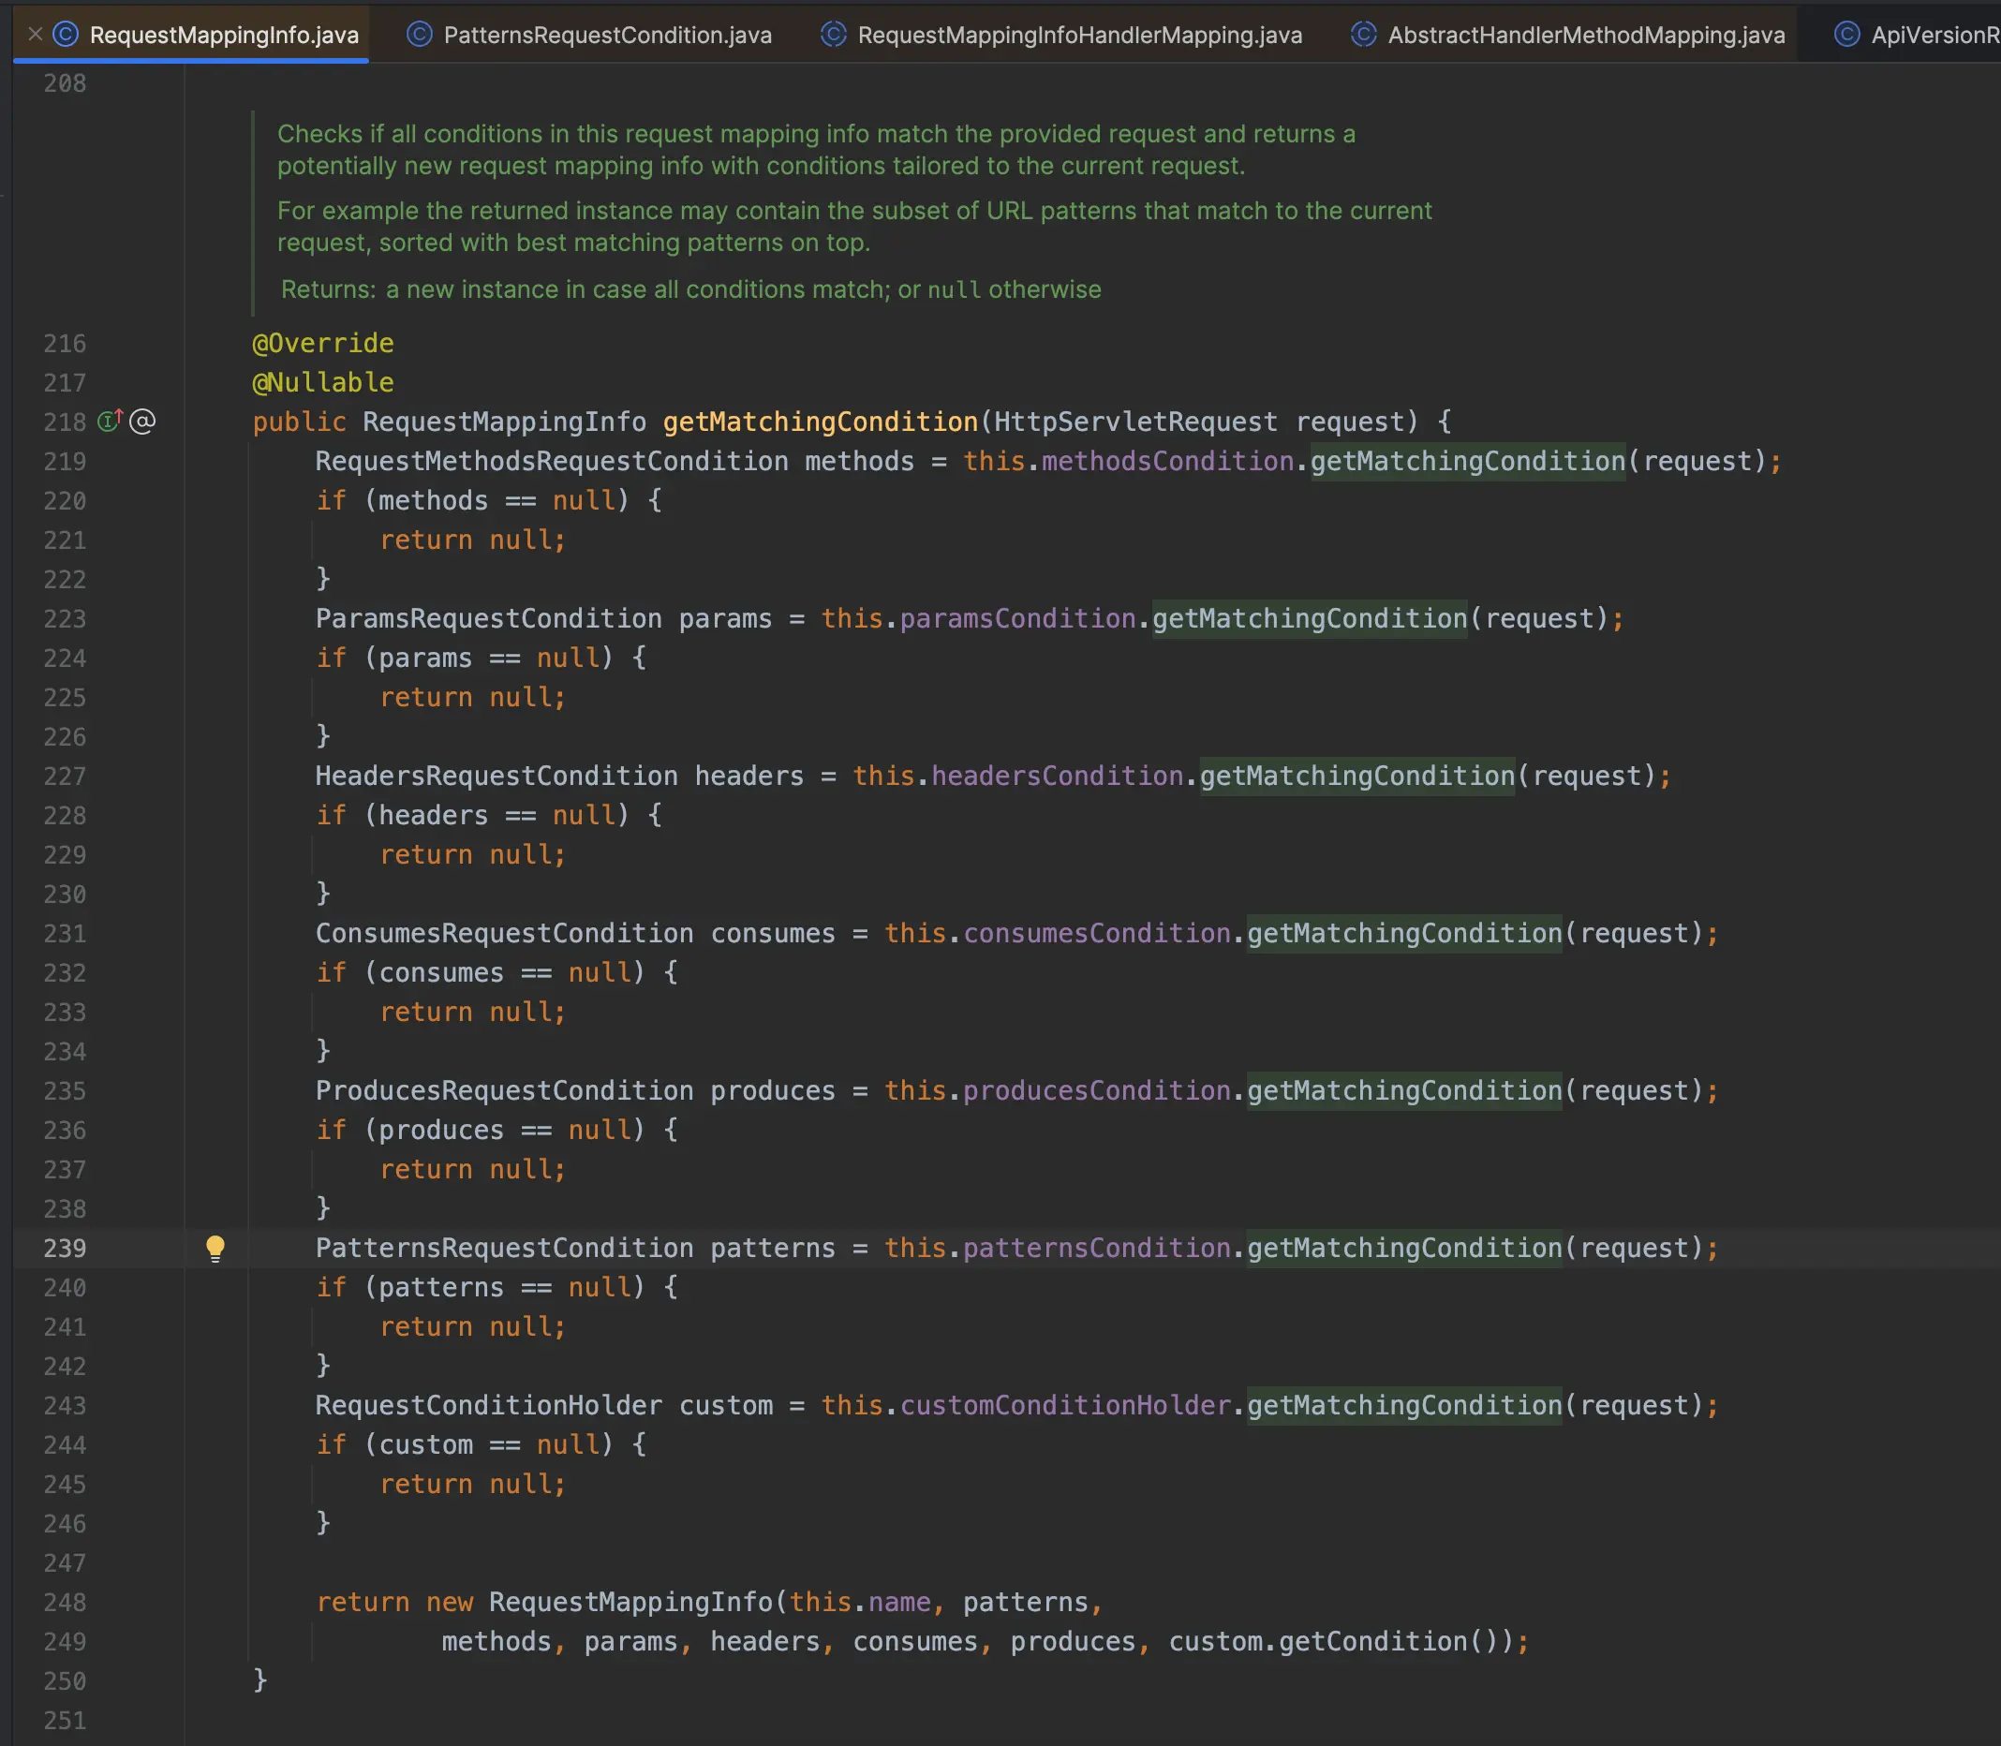Click the @Nullable annotation on line 217
Screen dimensions: 2001x1746
point(323,382)
